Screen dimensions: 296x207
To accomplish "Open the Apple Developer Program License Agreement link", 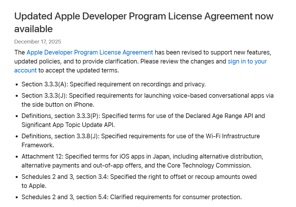I will pos(90,52).
